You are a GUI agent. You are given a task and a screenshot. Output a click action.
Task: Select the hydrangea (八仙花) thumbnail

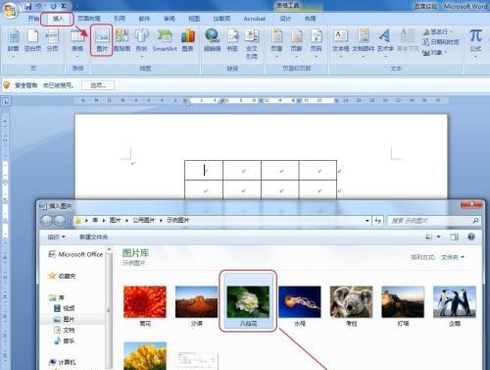[x=248, y=301]
